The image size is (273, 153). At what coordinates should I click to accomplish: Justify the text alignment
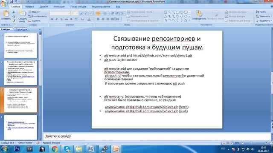click(113, 19)
